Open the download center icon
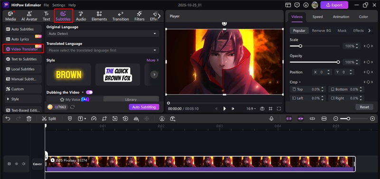 click(x=306, y=5)
